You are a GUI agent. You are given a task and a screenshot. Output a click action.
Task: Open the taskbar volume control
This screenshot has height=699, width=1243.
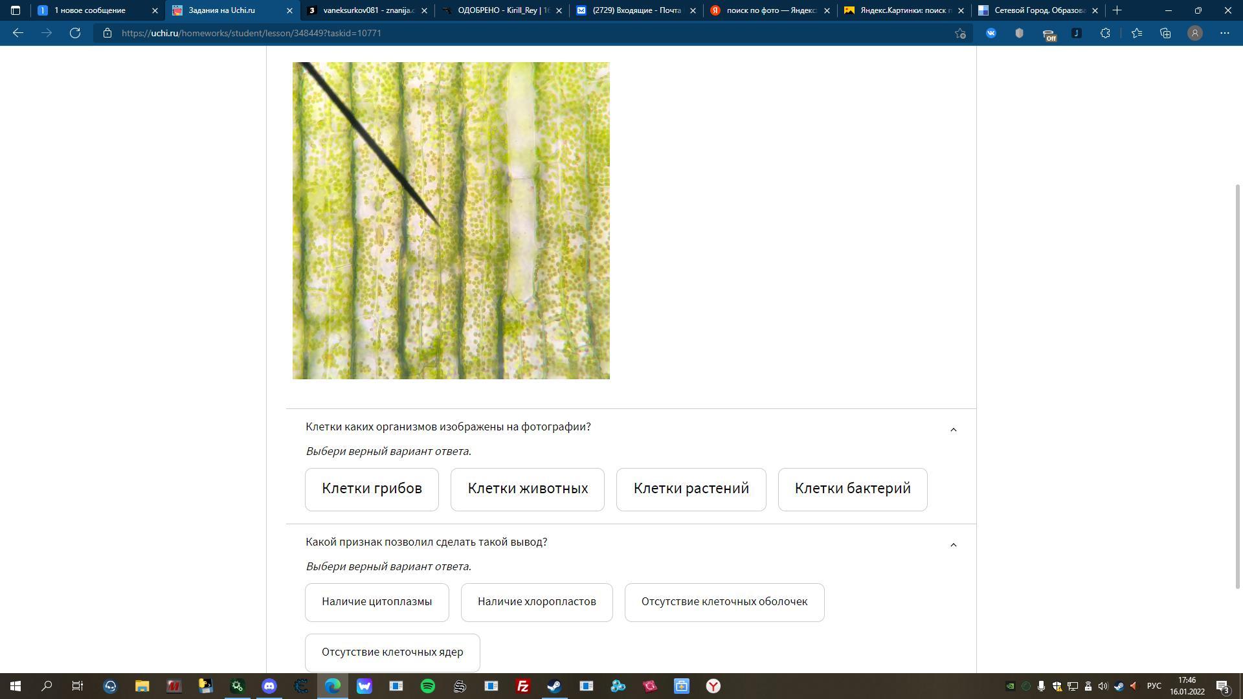coord(1103,686)
